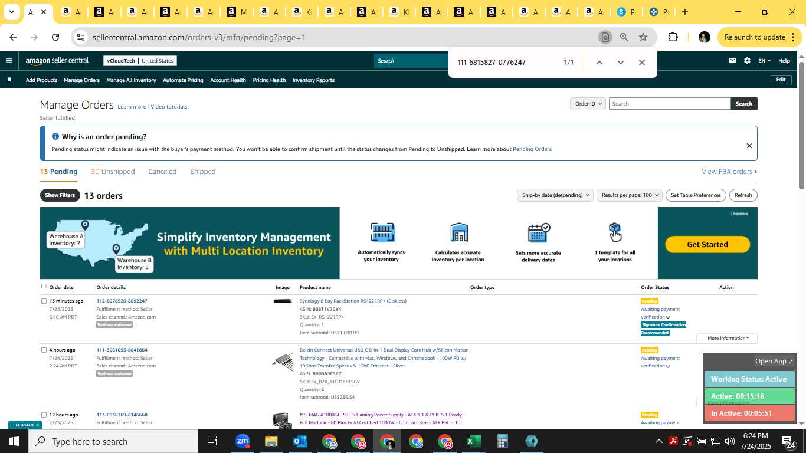The width and height of the screenshot is (806, 453).
Task: Click the zoom magnifier icon in address bar
Action: (x=624, y=37)
